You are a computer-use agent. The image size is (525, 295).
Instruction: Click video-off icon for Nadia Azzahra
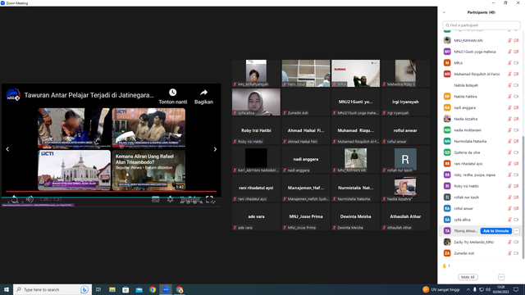click(x=516, y=119)
